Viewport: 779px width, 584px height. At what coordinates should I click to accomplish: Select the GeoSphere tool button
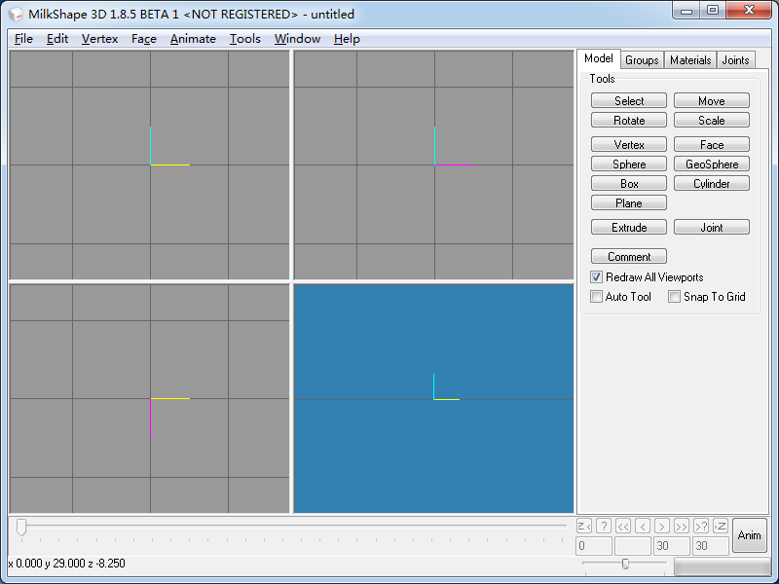click(x=712, y=164)
